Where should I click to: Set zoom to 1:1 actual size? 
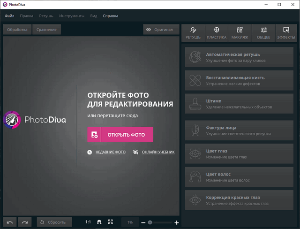point(88,222)
